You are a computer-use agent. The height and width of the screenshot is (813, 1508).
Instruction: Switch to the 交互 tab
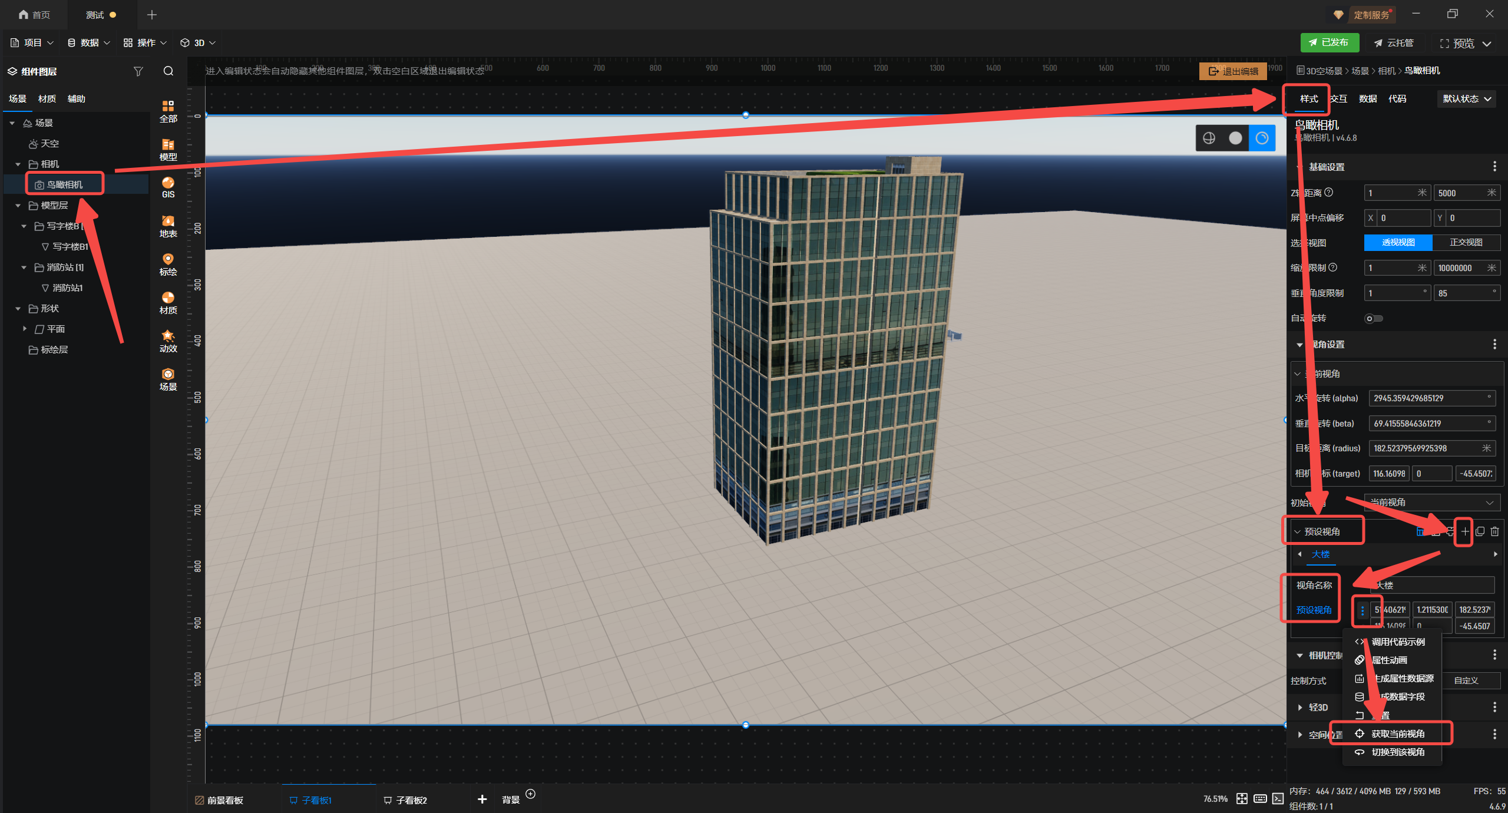click(1338, 99)
